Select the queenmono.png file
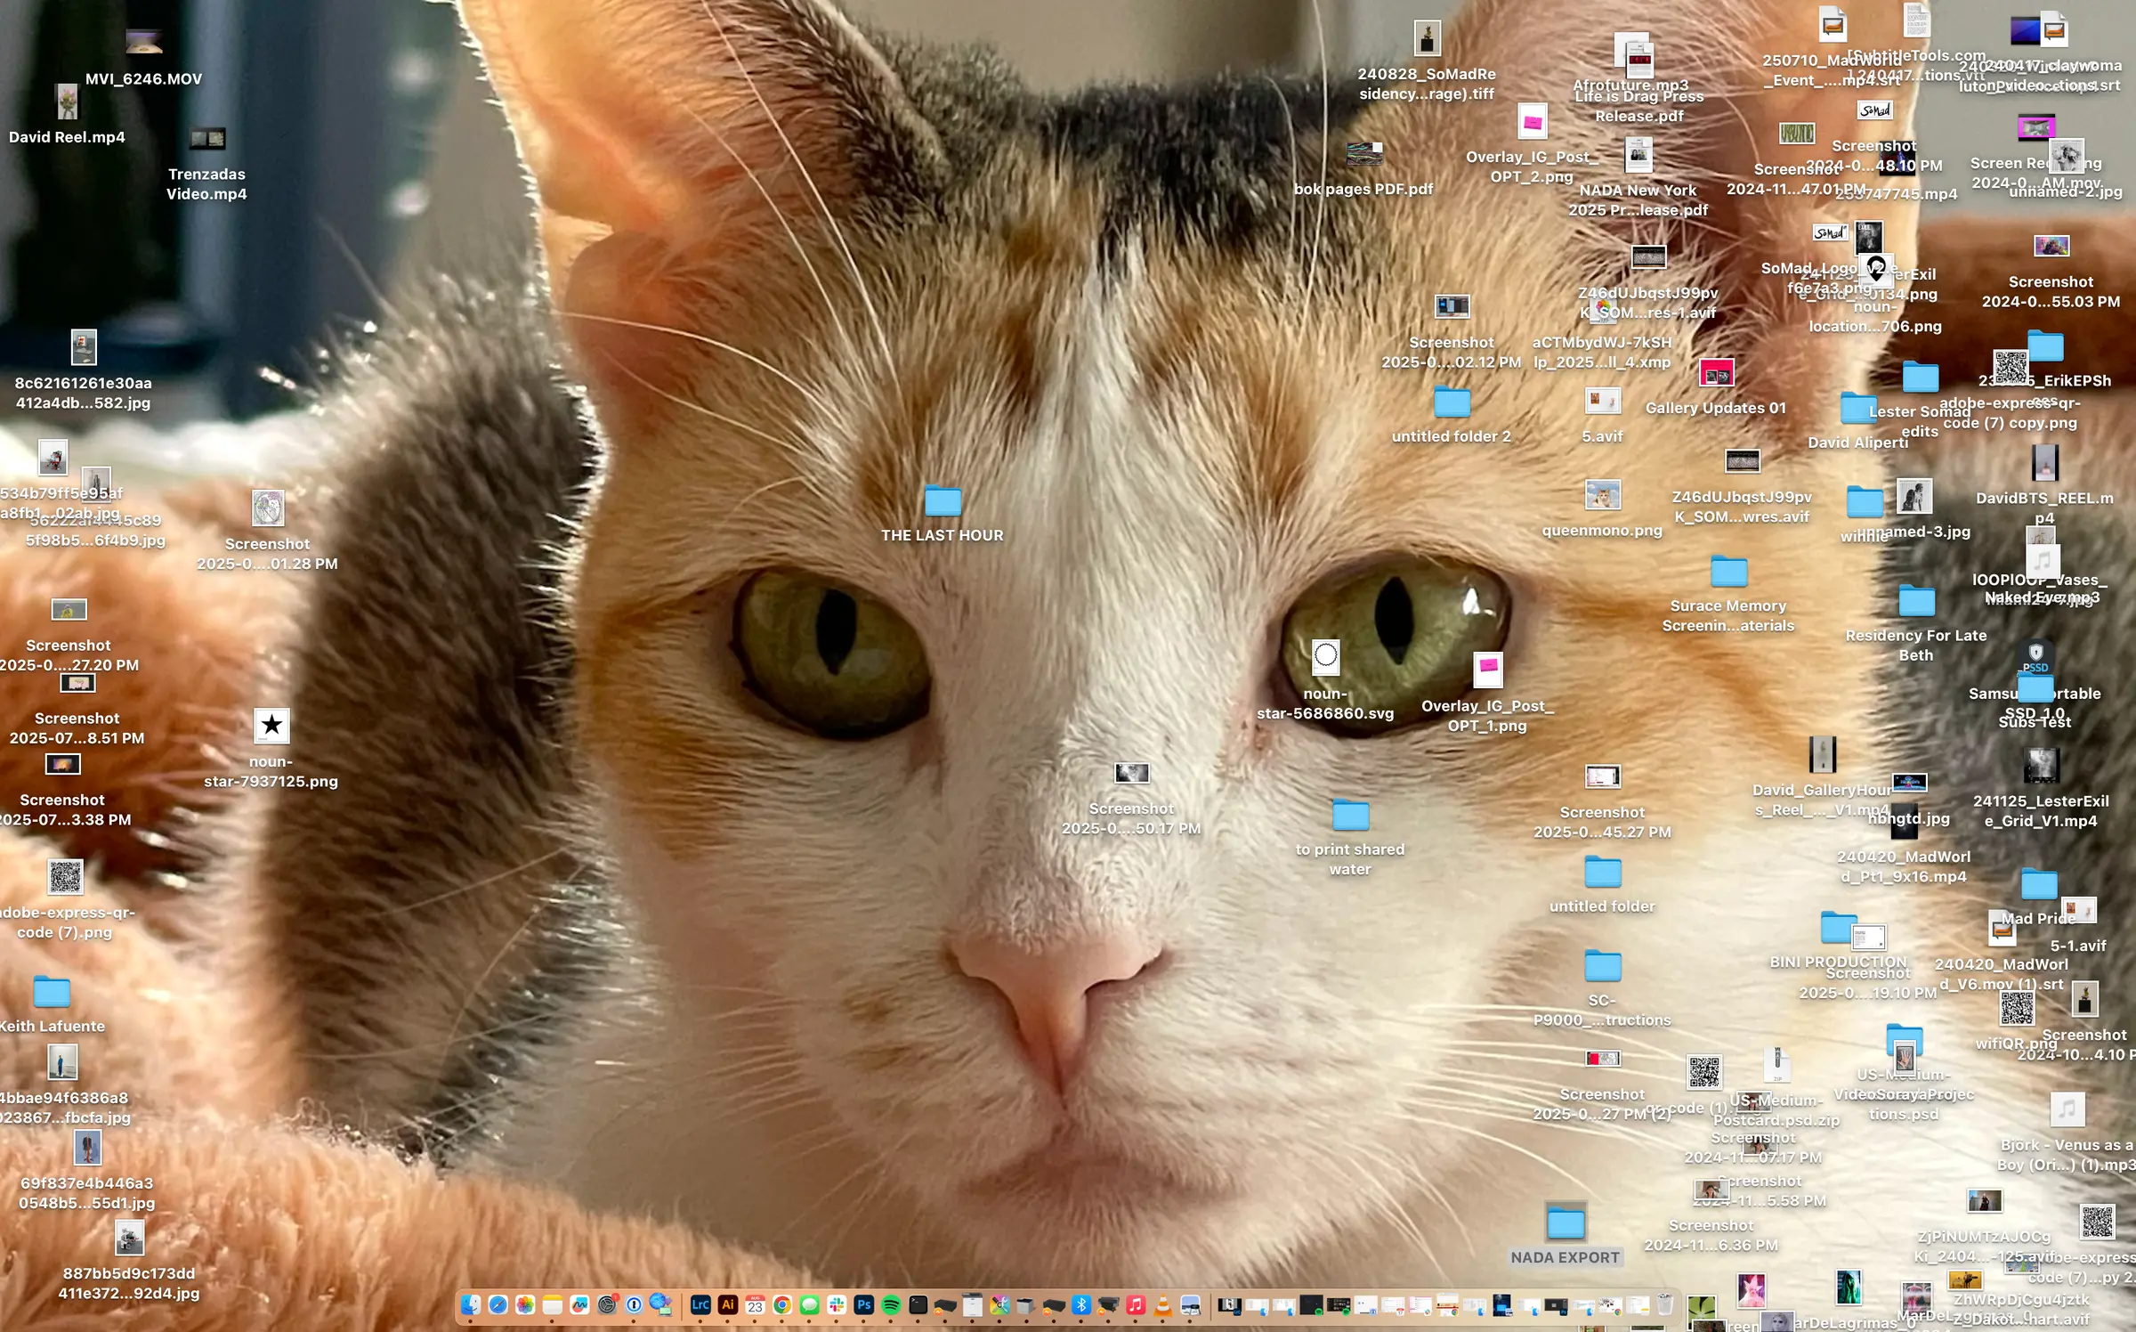The image size is (2136, 1332). [1602, 495]
